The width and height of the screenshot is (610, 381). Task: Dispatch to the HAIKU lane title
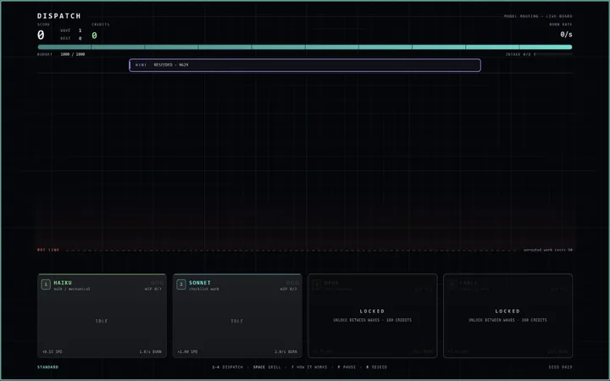tap(63, 283)
